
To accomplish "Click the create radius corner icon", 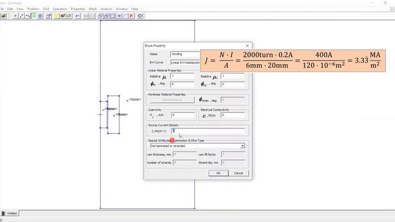I will pos(125,16).
